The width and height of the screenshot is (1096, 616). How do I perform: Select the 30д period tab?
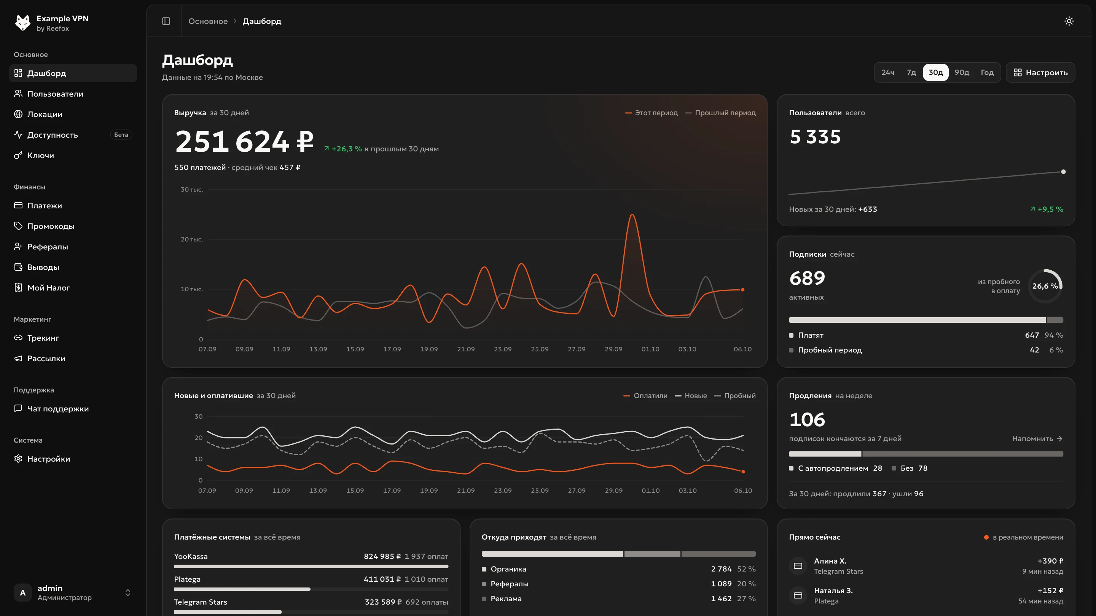(x=936, y=72)
